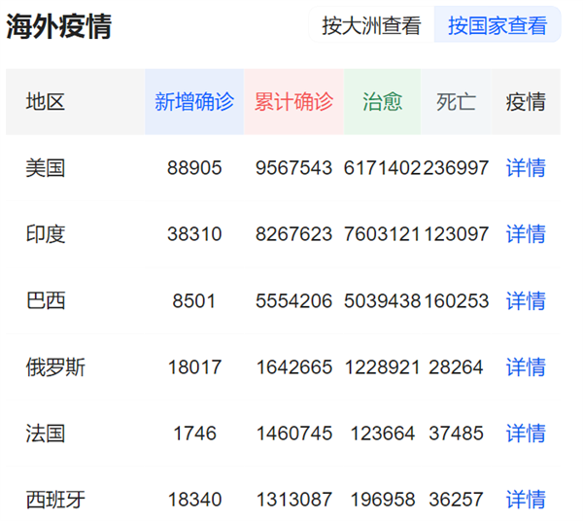
Task: Select the 法国 region name
Action: coord(46,434)
